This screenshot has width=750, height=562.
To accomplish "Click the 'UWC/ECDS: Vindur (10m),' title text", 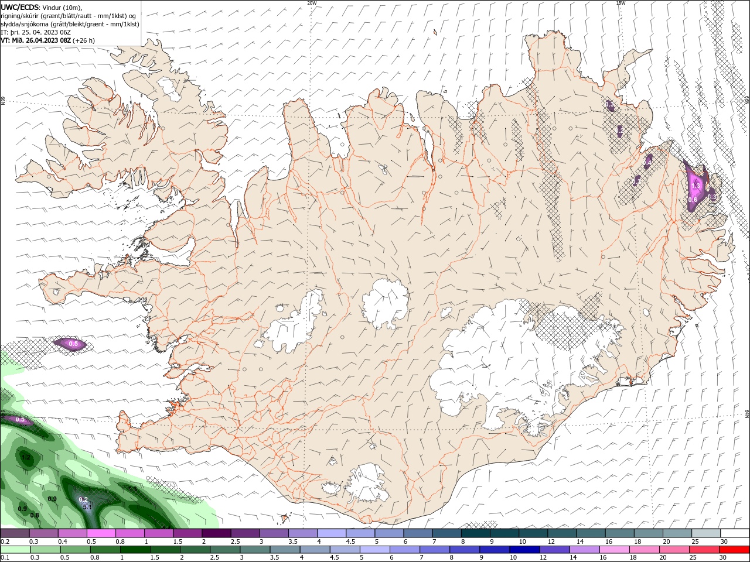I will [41, 7].
